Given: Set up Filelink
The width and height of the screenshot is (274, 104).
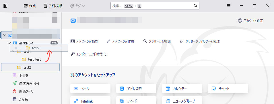Looking at the screenshot, I should 90,101.
